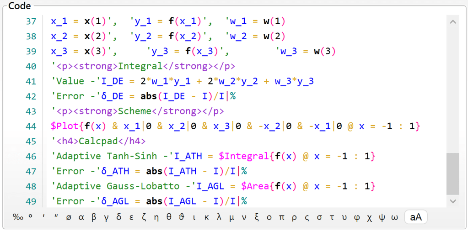Insert the diameter ø symbol
Screen dimensions: 468x231
69,218
